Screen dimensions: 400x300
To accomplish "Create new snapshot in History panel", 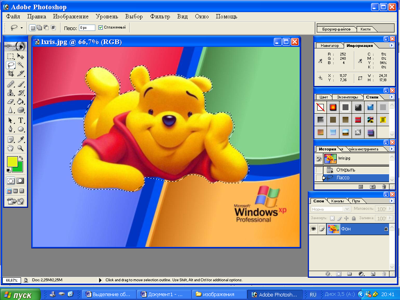I will pyautogui.click(x=372, y=187).
